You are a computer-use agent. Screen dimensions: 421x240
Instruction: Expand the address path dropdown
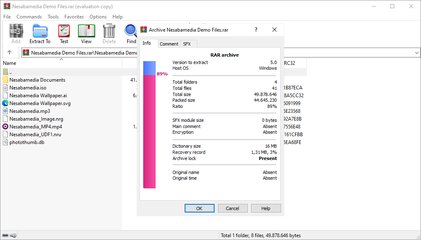pyautogui.click(x=416, y=53)
